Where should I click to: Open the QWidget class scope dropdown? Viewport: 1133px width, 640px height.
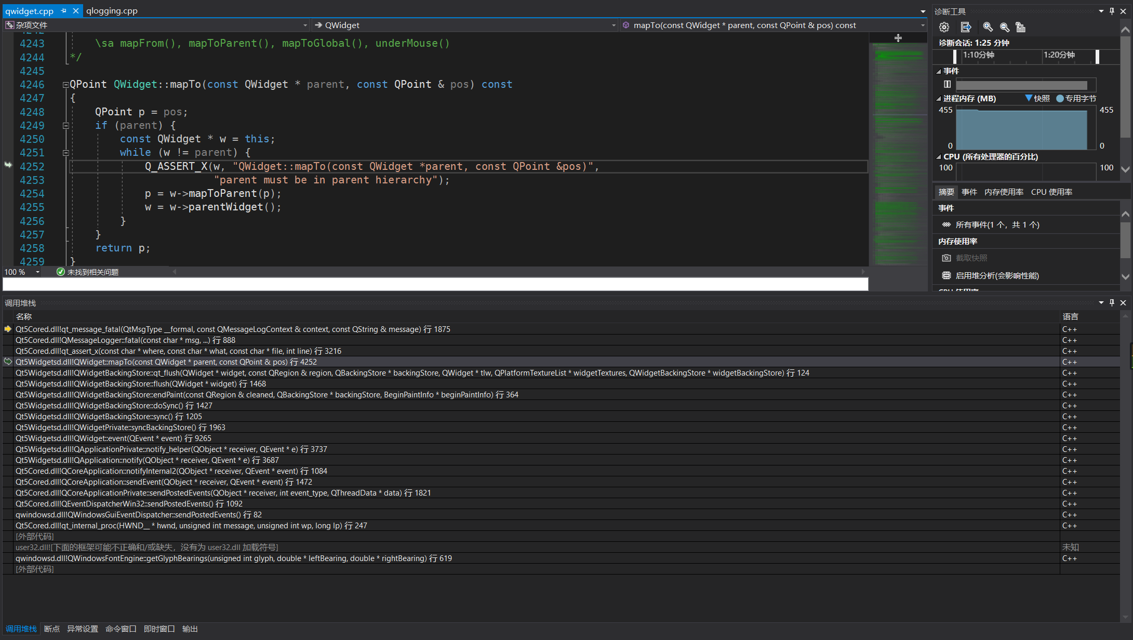pos(614,25)
